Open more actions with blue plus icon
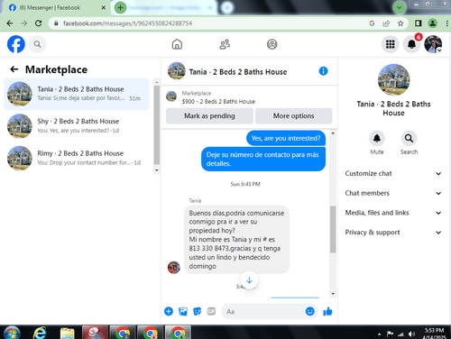 point(169,311)
